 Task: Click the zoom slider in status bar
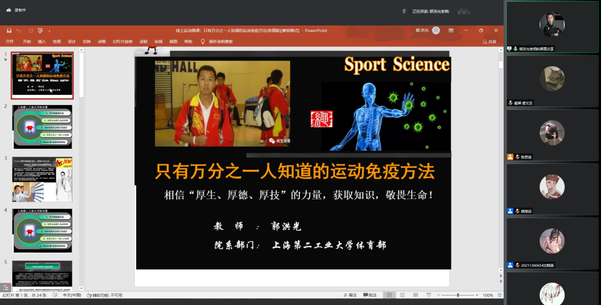coord(458,295)
